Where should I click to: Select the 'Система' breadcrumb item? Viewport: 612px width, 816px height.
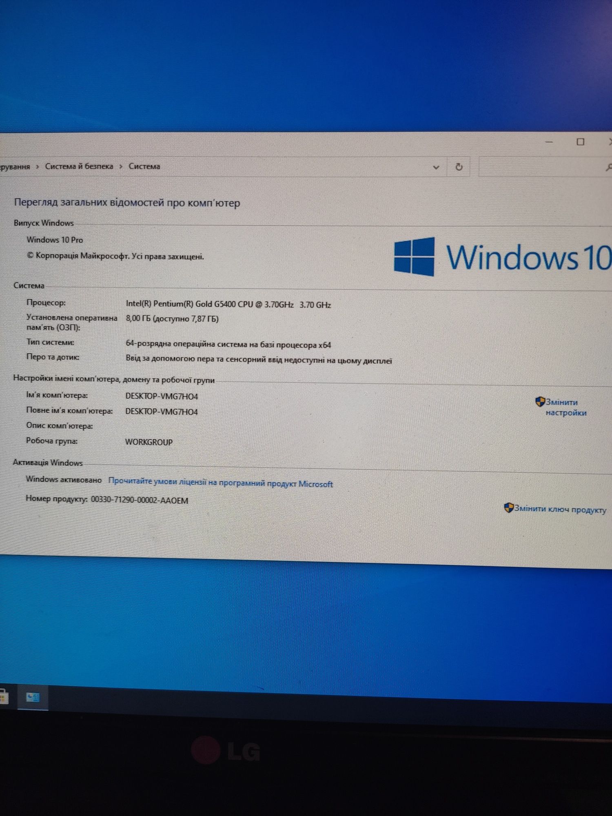tap(144, 166)
